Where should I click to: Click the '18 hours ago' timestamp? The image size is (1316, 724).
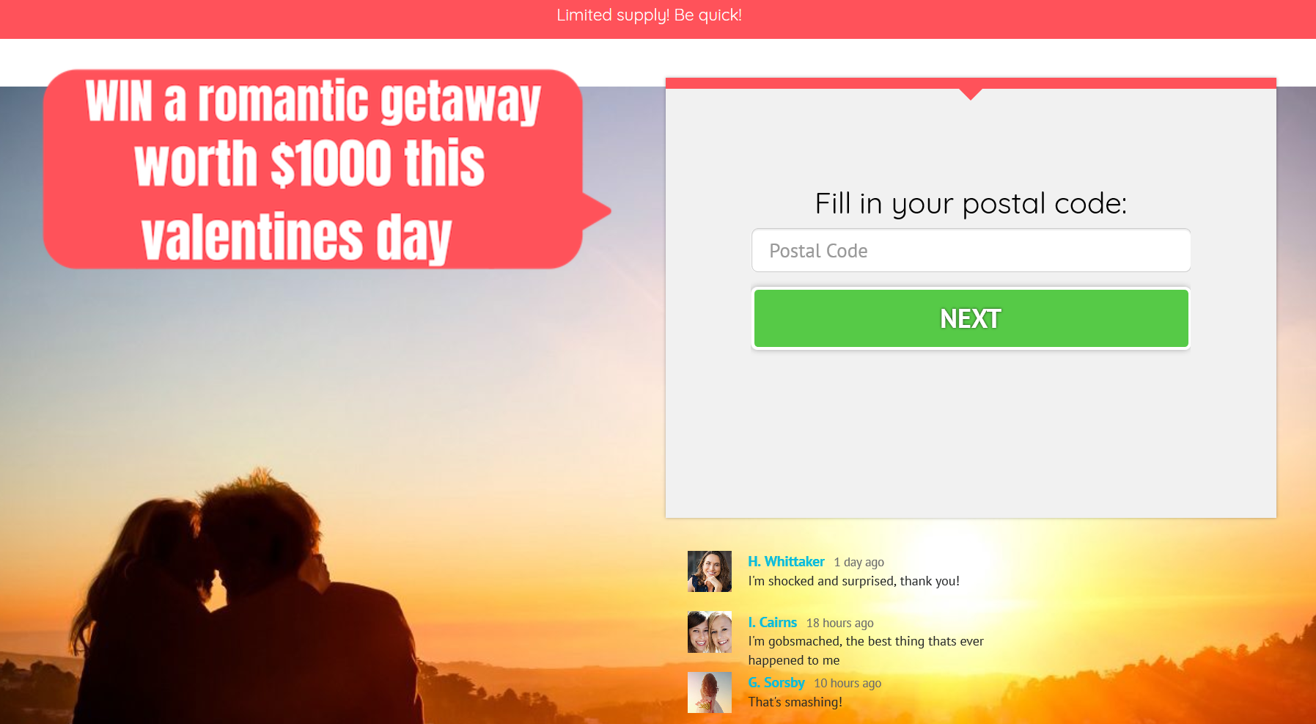click(x=839, y=623)
